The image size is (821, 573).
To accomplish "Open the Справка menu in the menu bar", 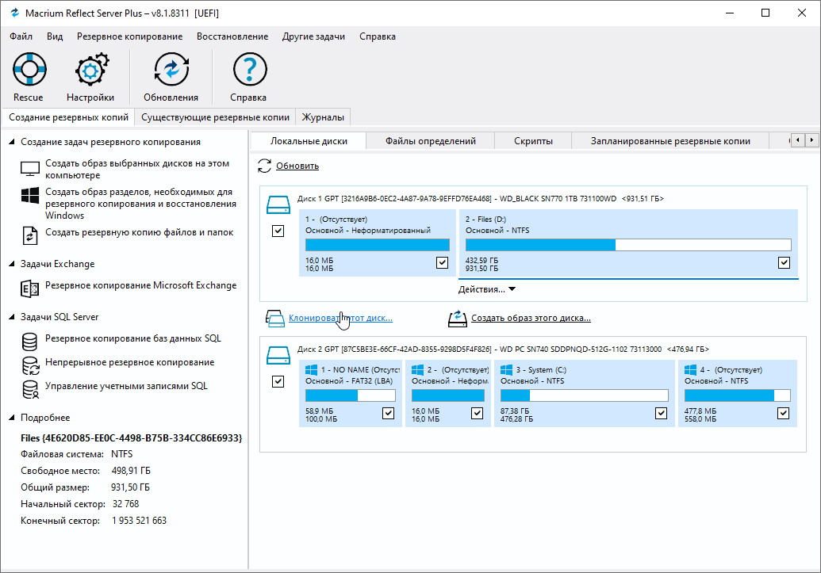I will tap(378, 36).
